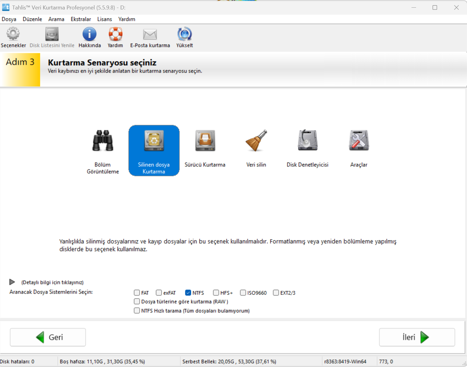467x367 pixels.
Task: Pick the Disk Denetleyicisi scenario
Action: coord(307,141)
